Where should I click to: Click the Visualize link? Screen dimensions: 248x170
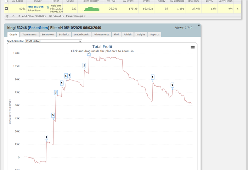(59, 16)
